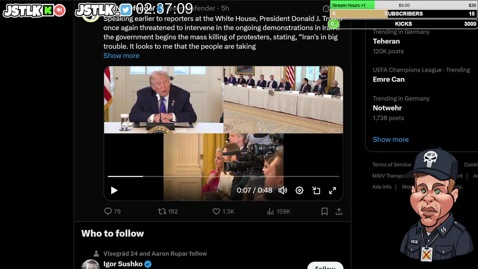Open replies via the comment icon
This screenshot has width=478, height=269.
click(x=108, y=211)
